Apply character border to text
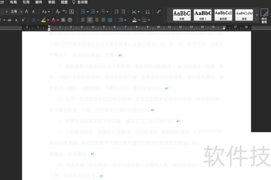Screen dimensions: 271x180 [x=71, y=12]
